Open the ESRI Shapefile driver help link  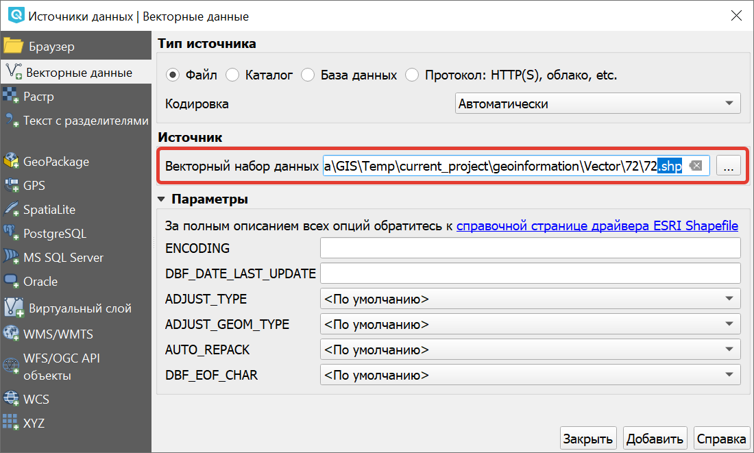[x=597, y=225]
